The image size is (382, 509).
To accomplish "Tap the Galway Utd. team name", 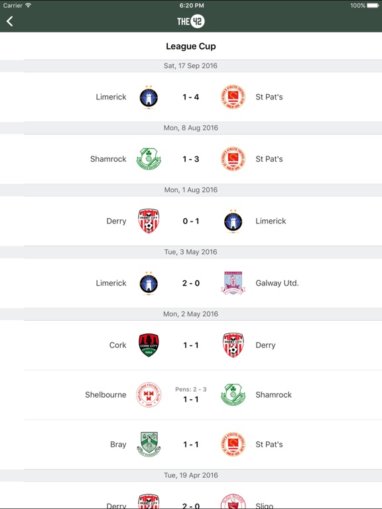I will 277,283.
